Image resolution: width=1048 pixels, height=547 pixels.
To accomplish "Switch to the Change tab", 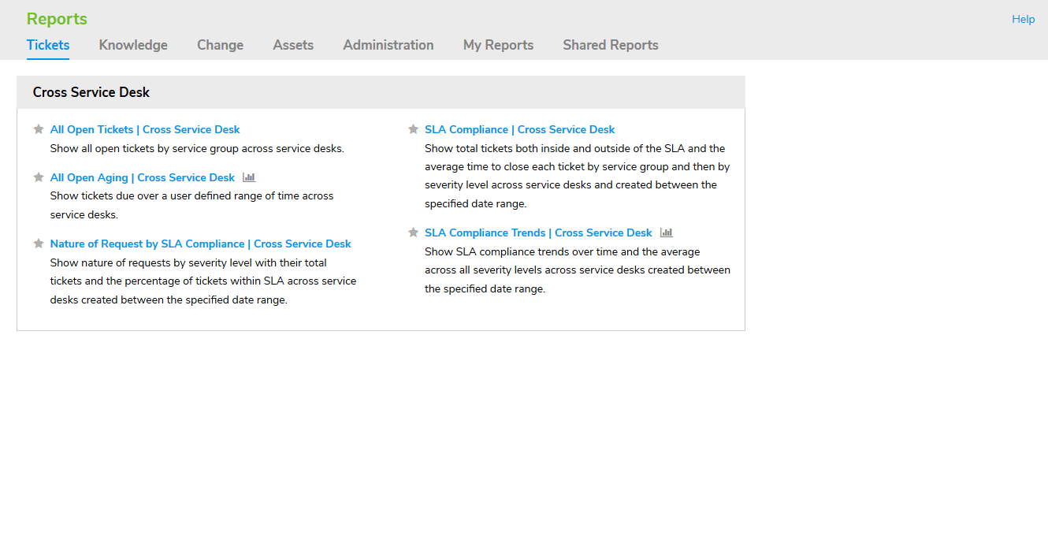I will (x=220, y=45).
